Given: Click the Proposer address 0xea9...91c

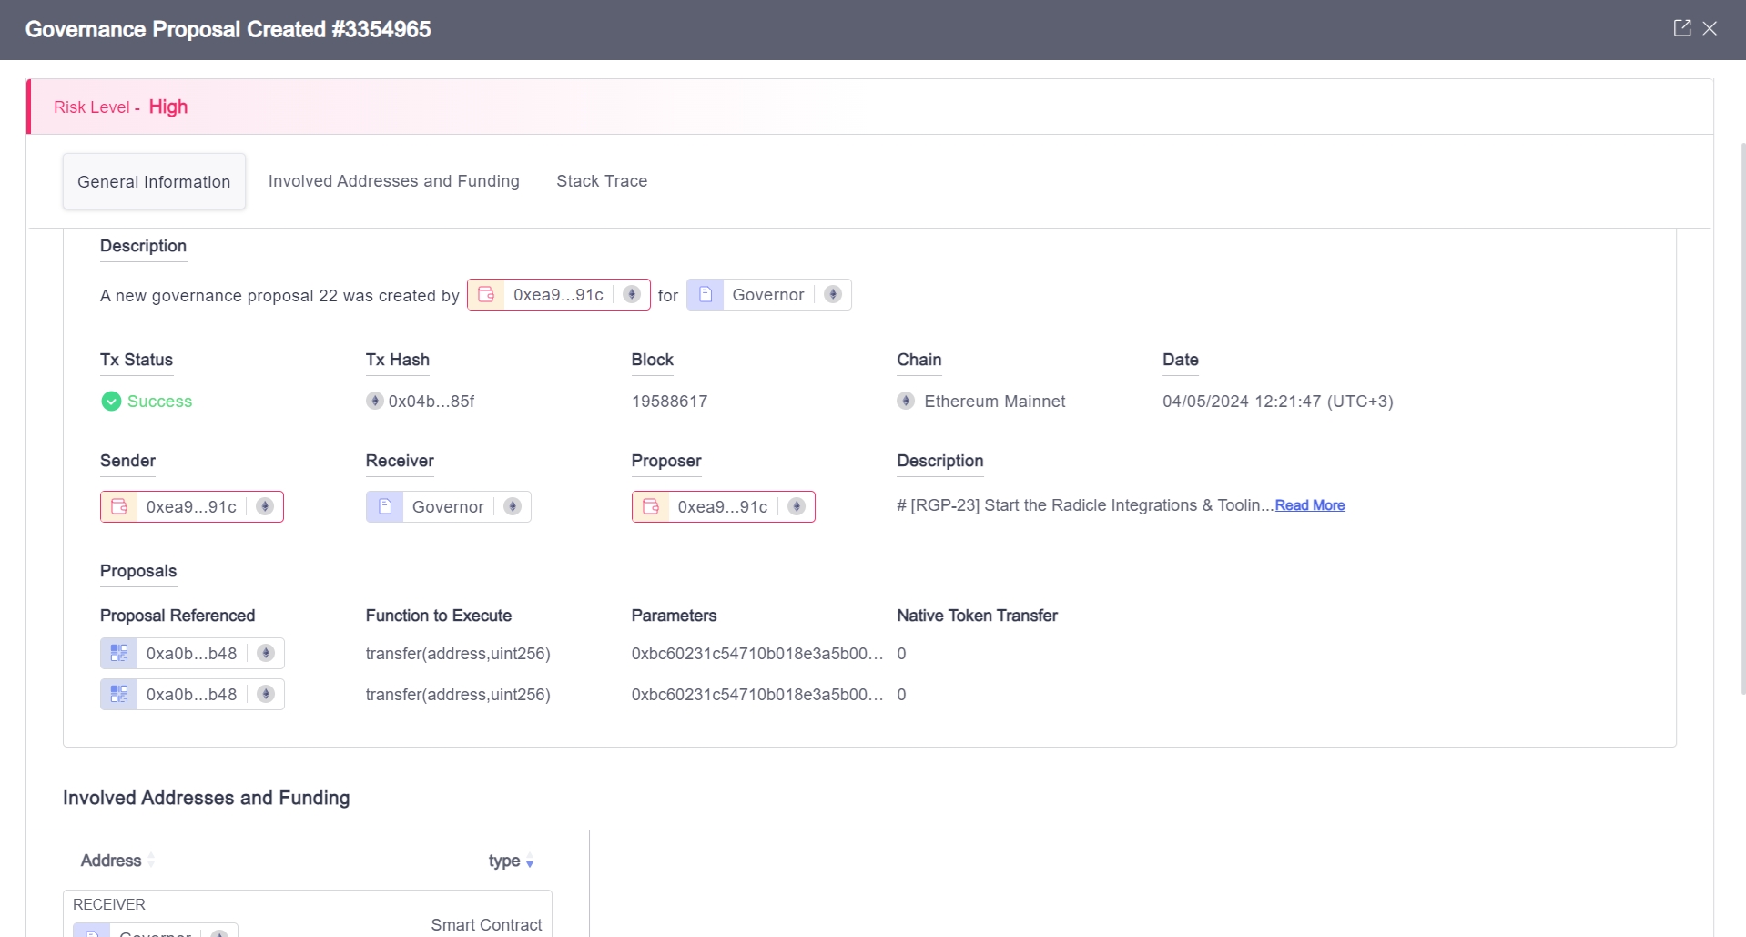Looking at the screenshot, I should pyautogui.click(x=722, y=507).
